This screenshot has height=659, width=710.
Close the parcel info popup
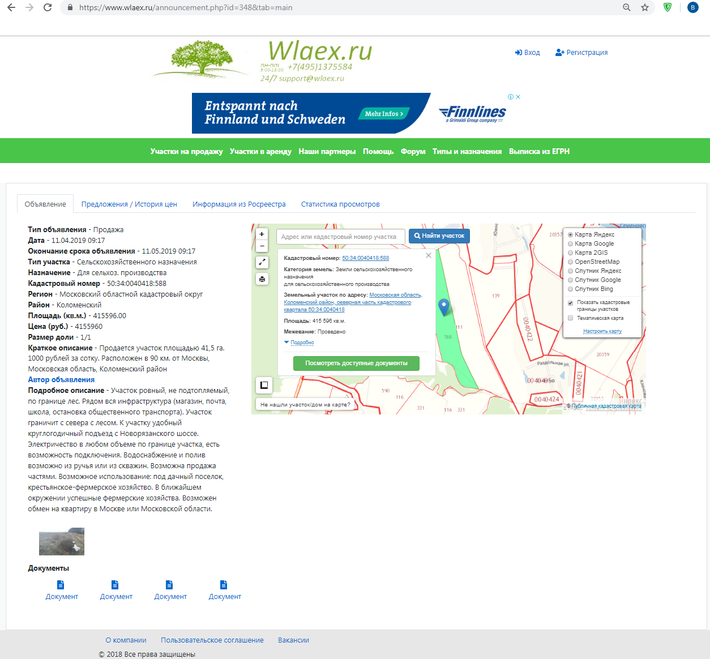(x=429, y=255)
